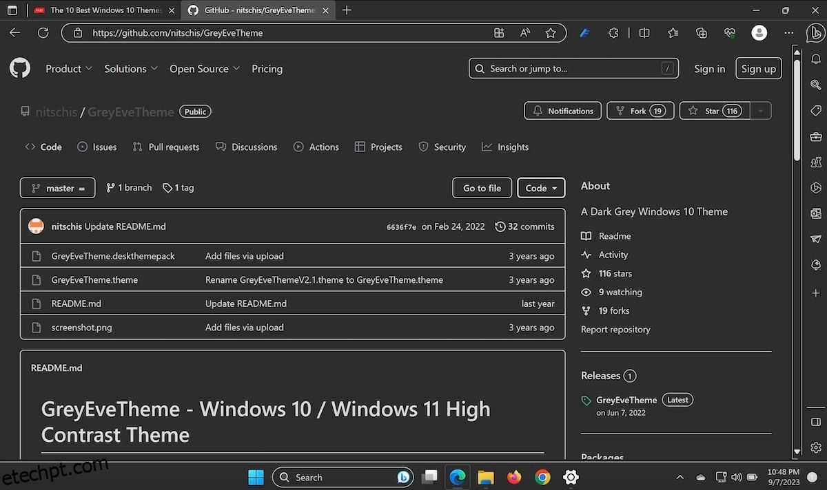This screenshot has width=827, height=490.
Task: Open the browser Extensions icon
Action: tap(613, 32)
